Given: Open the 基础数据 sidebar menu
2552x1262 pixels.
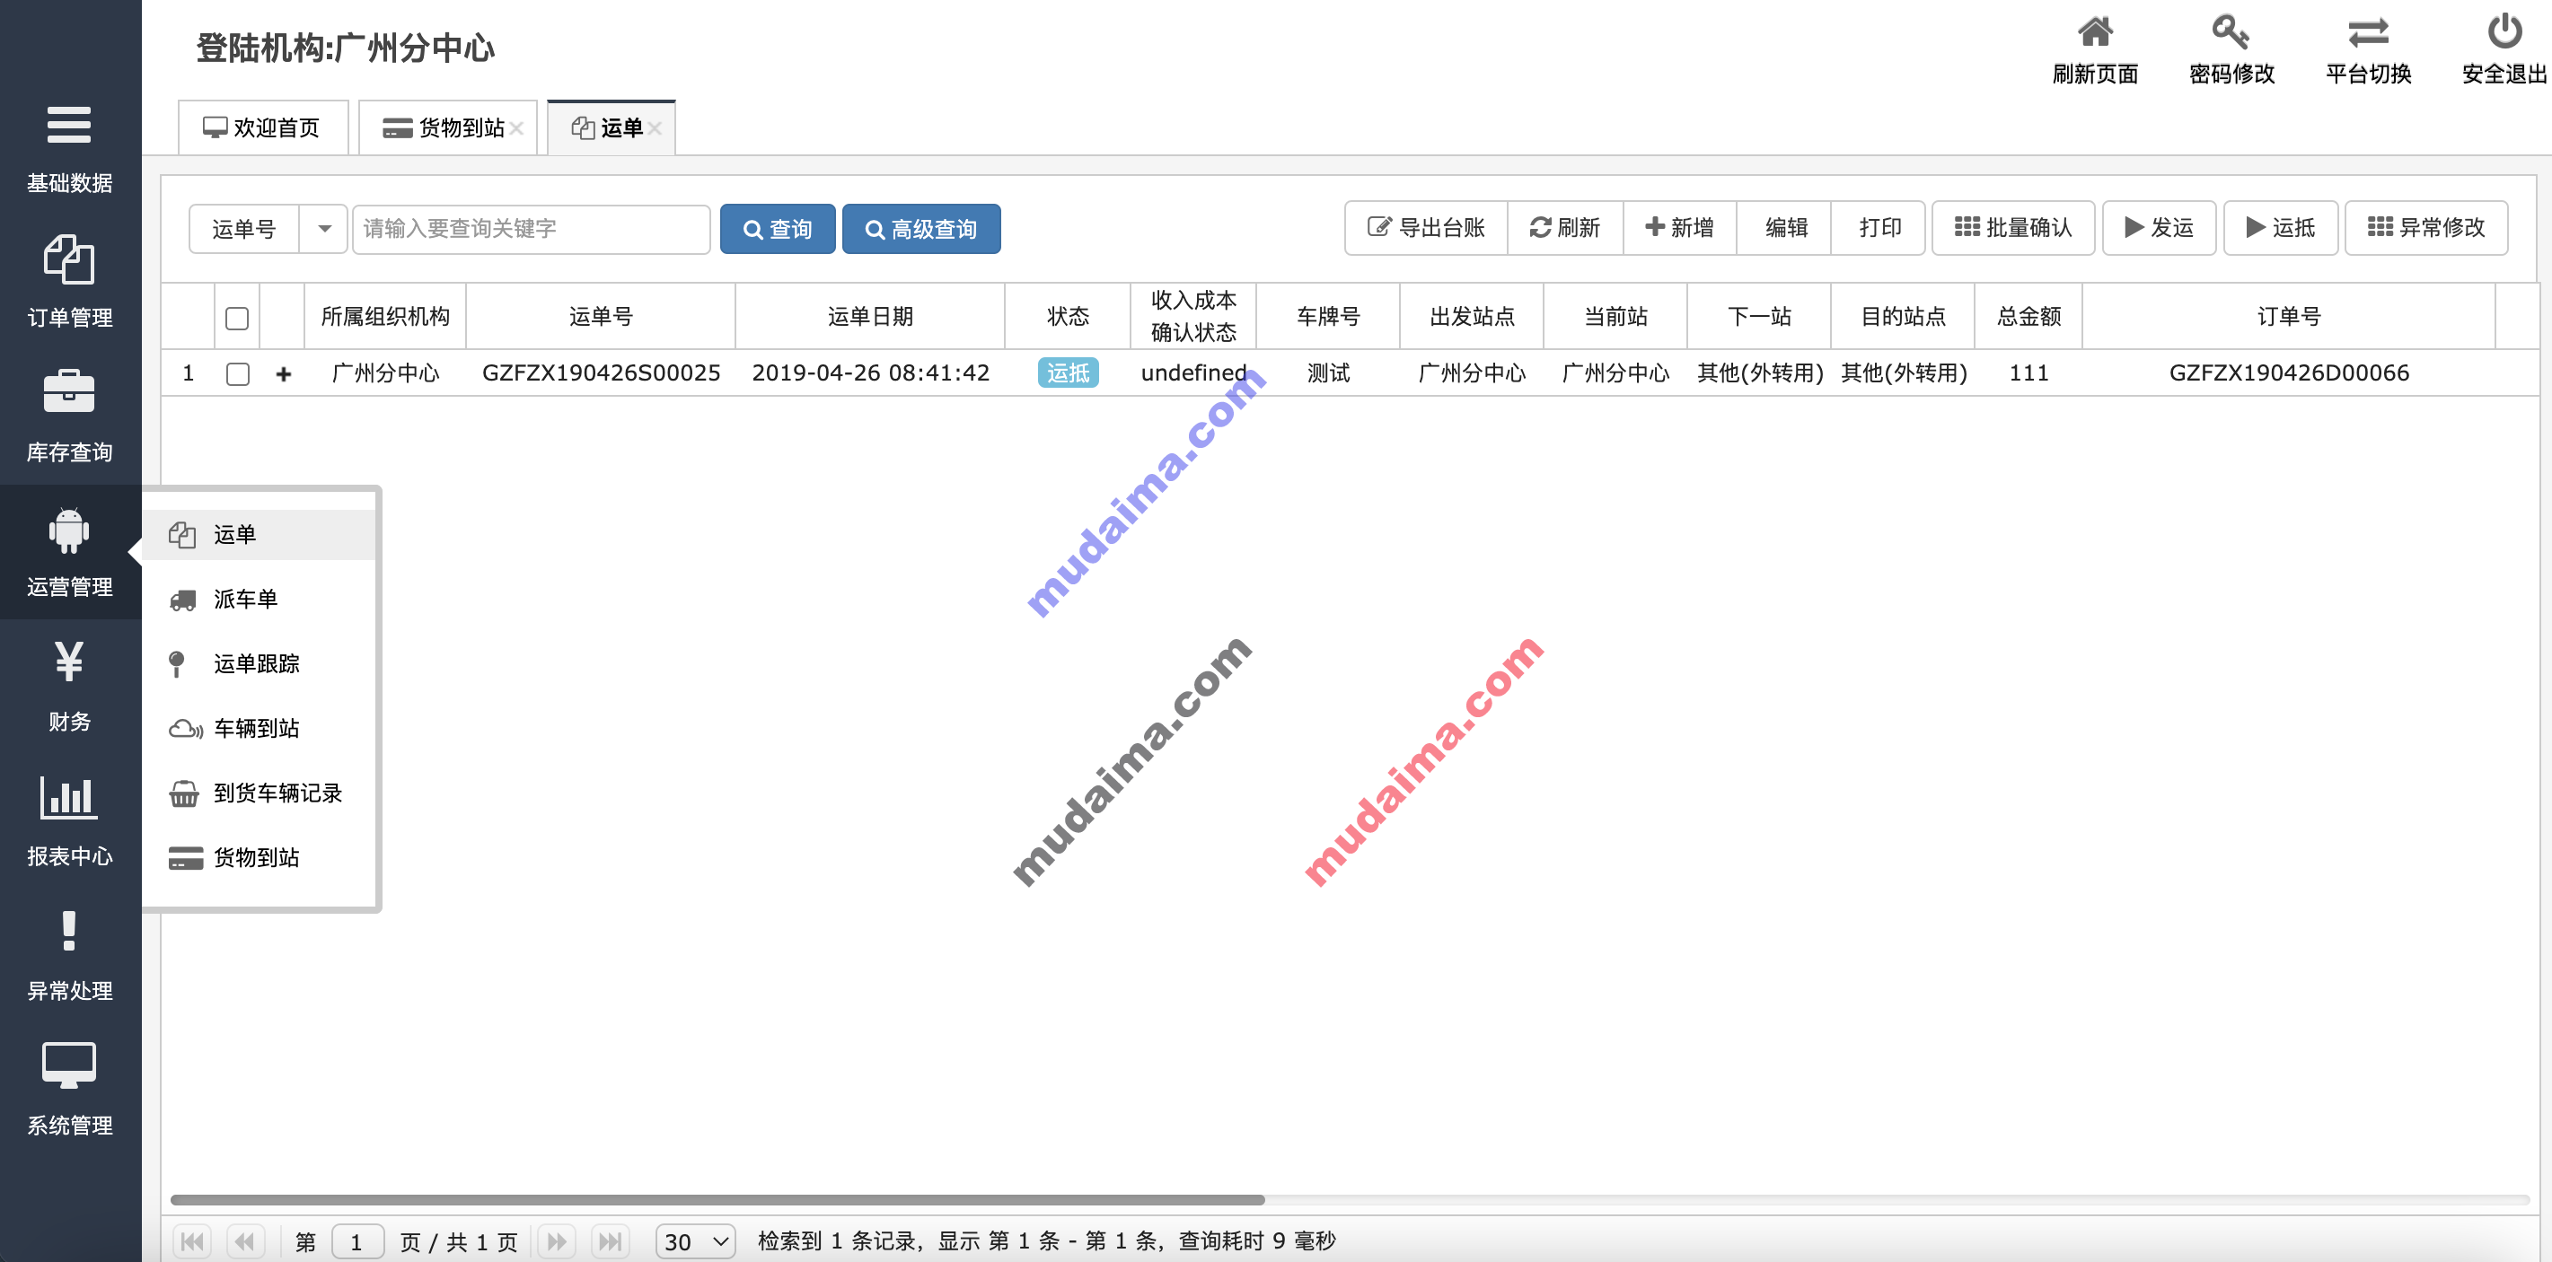Looking at the screenshot, I should coord(69,149).
